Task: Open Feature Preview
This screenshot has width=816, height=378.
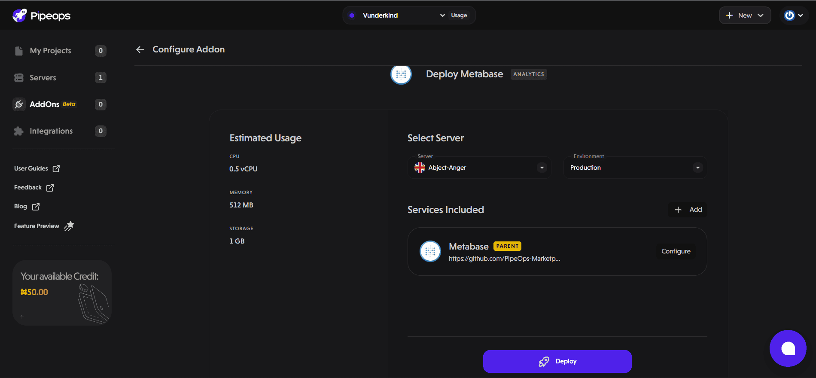Action: (44, 226)
